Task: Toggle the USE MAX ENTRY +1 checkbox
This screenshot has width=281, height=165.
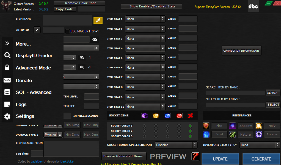Action: coord(68,31)
